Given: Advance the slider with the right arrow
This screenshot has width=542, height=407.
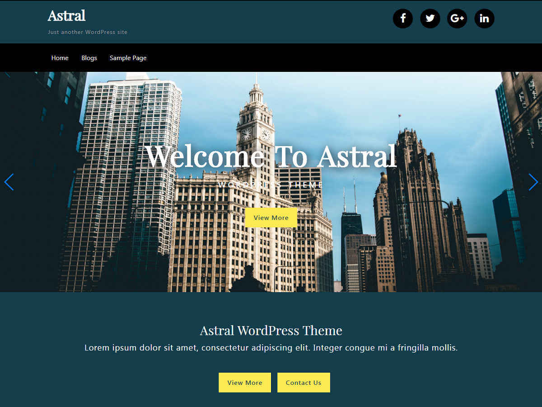Looking at the screenshot, I should pyautogui.click(x=533, y=182).
